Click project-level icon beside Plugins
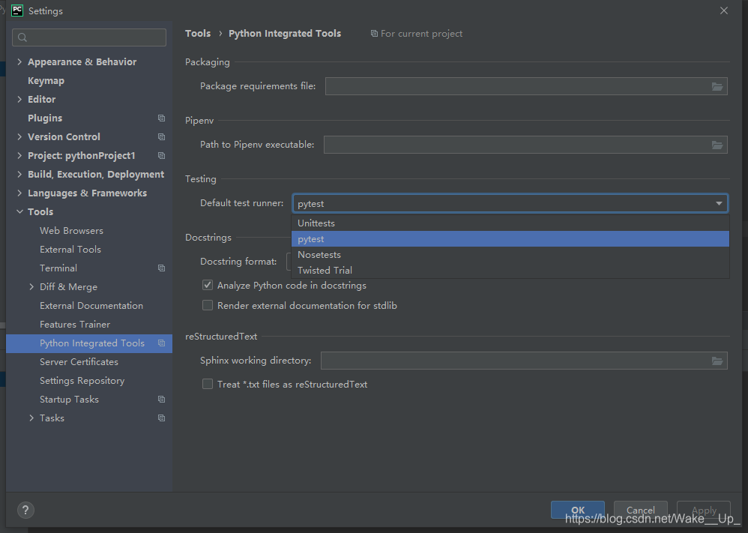This screenshot has height=533, width=748. tap(162, 118)
